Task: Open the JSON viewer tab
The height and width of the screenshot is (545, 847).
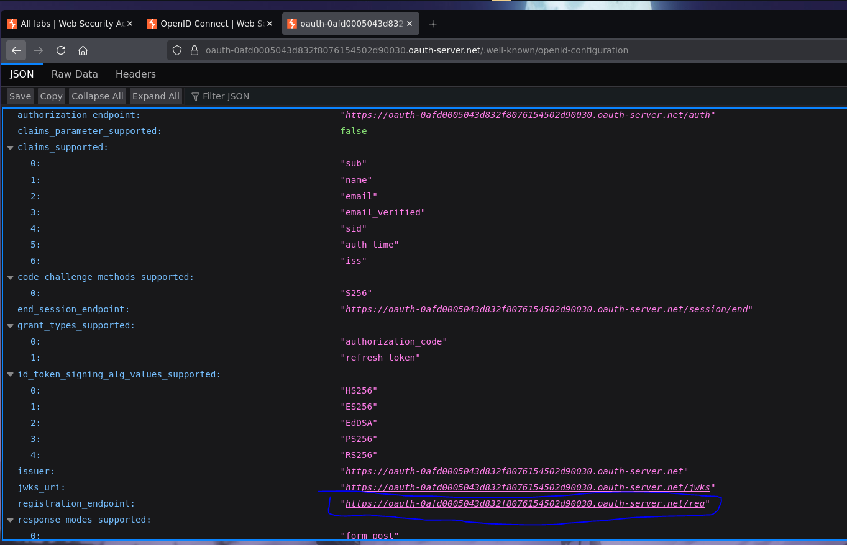Action: point(22,74)
